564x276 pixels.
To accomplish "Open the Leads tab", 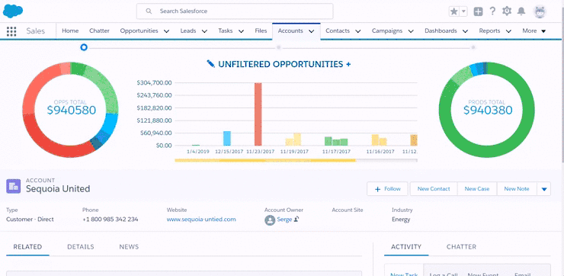I will (x=188, y=31).
